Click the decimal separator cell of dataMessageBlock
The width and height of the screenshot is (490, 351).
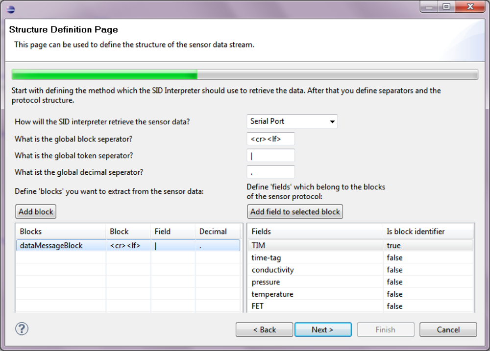point(218,245)
